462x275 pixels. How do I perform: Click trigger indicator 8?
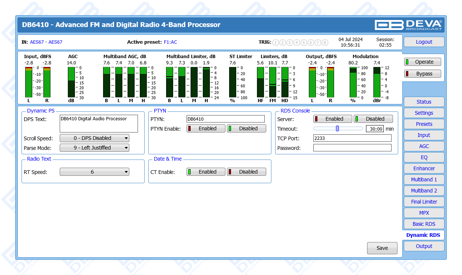pos(325,43)
